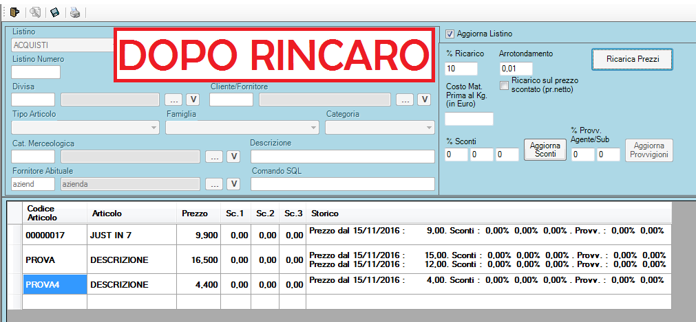Click the Cliente/Fornitore code field
Viewport: 696px width, 322px height.
tap(231, 100)
